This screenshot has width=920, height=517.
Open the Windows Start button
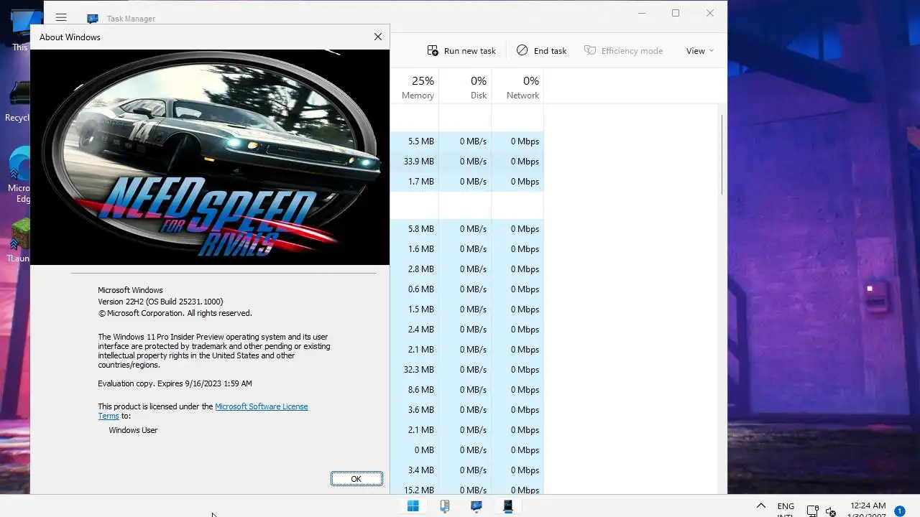tap(413, 506)
